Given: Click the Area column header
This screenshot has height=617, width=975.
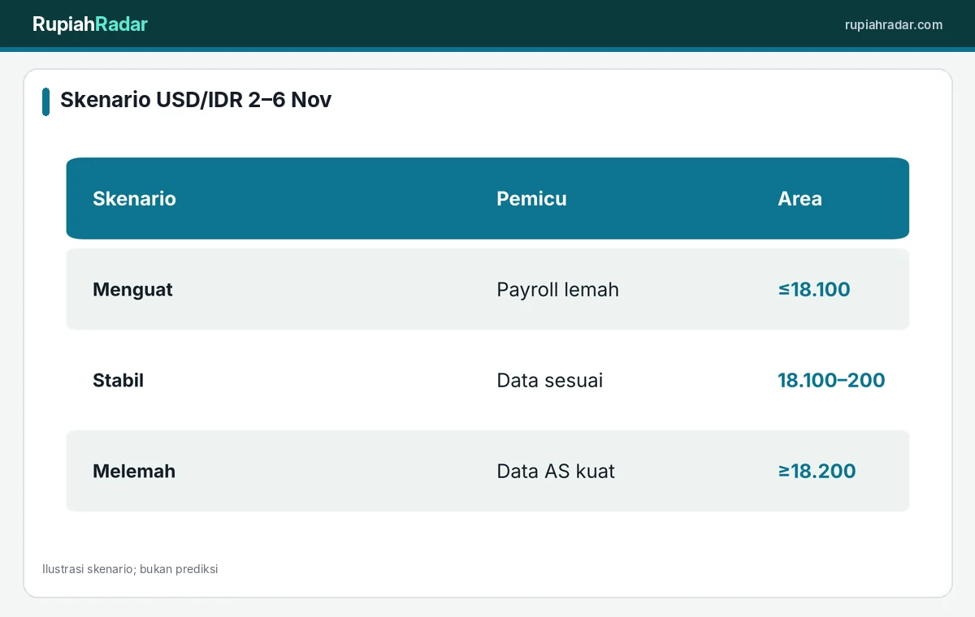Looking at the screenshot, I should click(x=799, y=198).
